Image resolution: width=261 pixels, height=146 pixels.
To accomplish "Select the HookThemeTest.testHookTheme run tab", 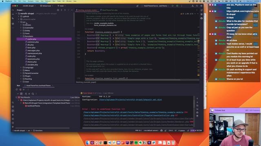I will [x=38, y=86].
